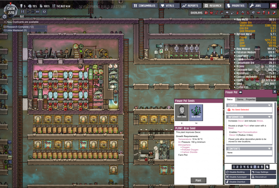The height and width of the screenshot is (188, 279).
Task: Open the Plant Domestication link
Action: click(x=247, y=132)
